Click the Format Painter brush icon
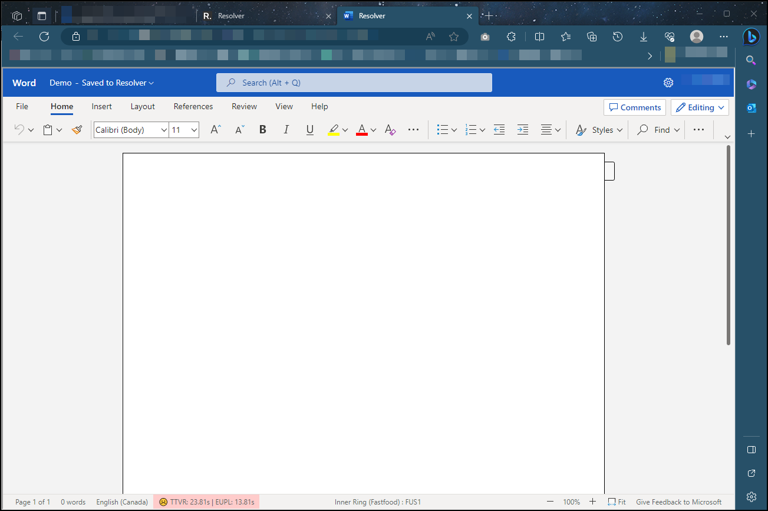Image resolution: width=768 pixels, height=511 pixels. click(x=77, y=130)
